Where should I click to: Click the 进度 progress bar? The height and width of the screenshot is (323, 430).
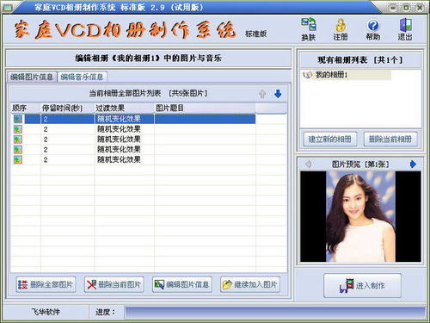275,313
